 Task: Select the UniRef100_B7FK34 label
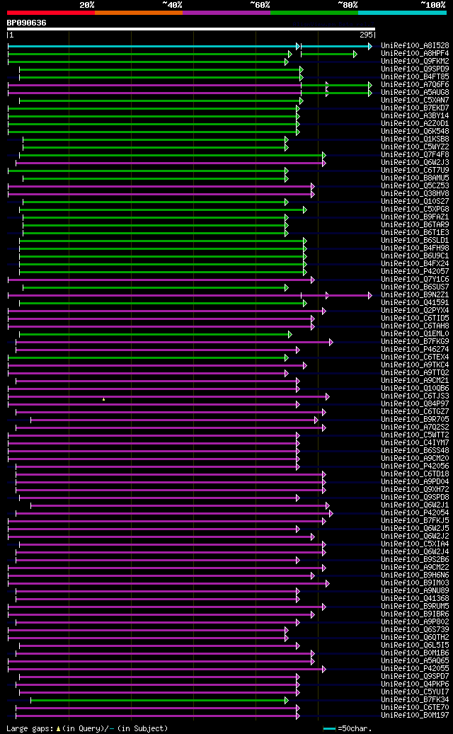(x=415, y=699)
